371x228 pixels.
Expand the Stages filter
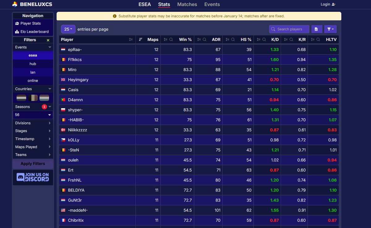coord(33,131)
